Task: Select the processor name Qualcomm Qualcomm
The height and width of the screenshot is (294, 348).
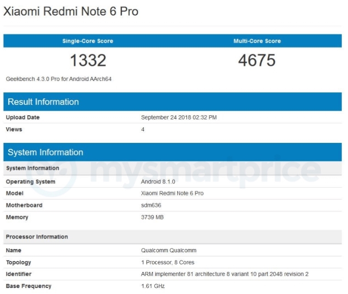Action: tap(168, 250)
